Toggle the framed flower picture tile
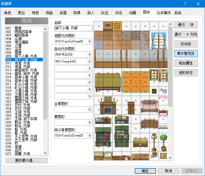 coord(163,156)
